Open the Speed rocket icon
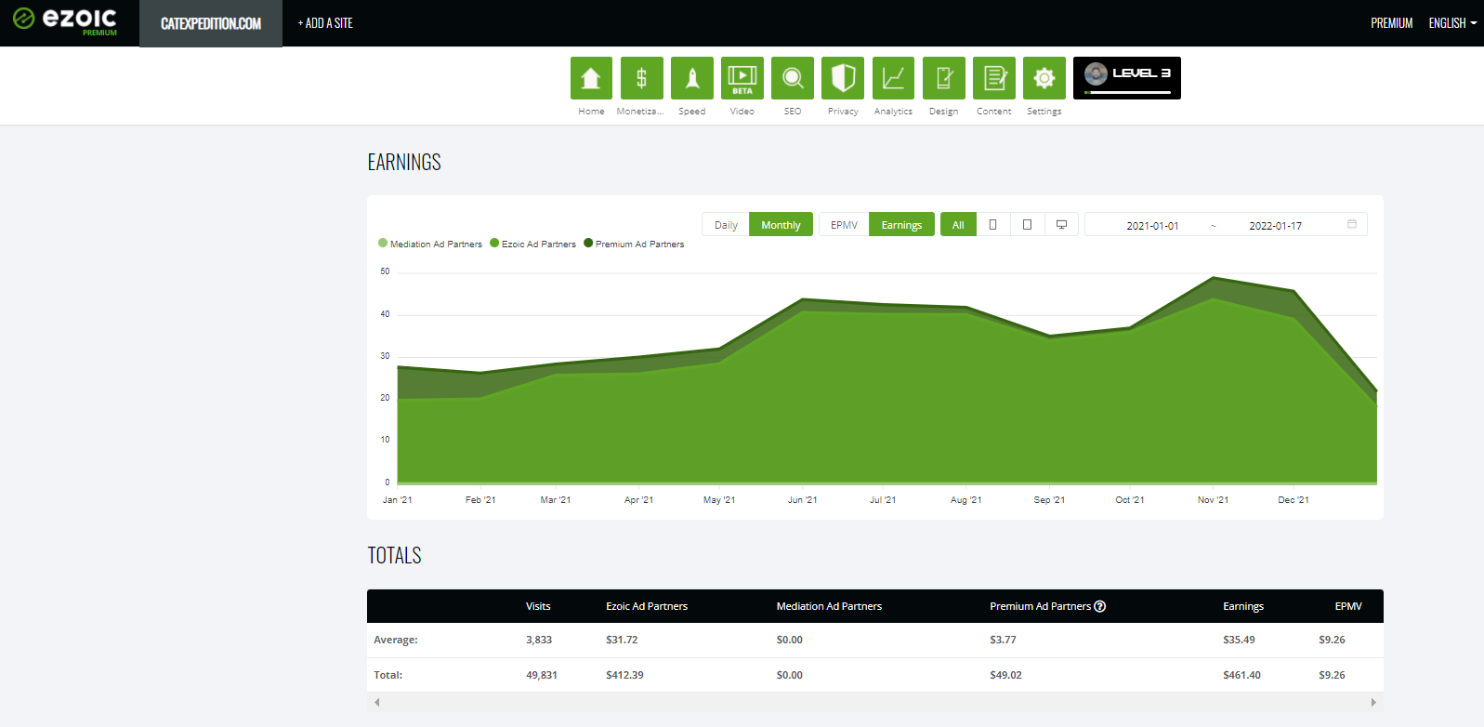Screen dimensions: 1484x727 tap(692, 78)
